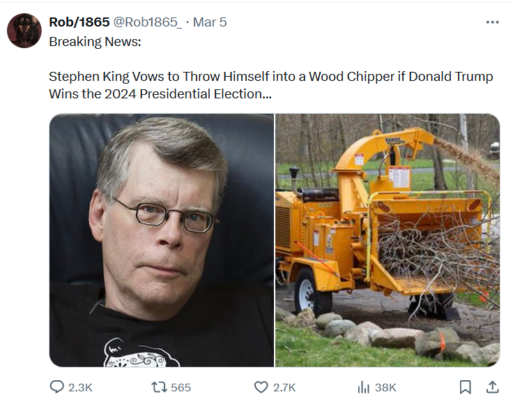Image resolution: width=513 pixels, height=406 pixels.
Task: Click the @Rob1865_ handle
Action: [147, 22]
